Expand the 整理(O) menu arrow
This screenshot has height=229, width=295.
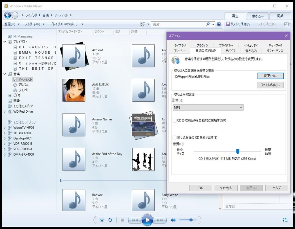pos(18,24)
